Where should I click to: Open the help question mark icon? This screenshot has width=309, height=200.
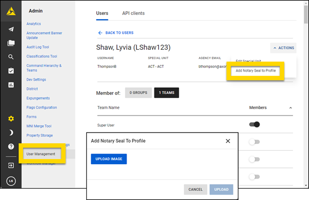[11, 147]
